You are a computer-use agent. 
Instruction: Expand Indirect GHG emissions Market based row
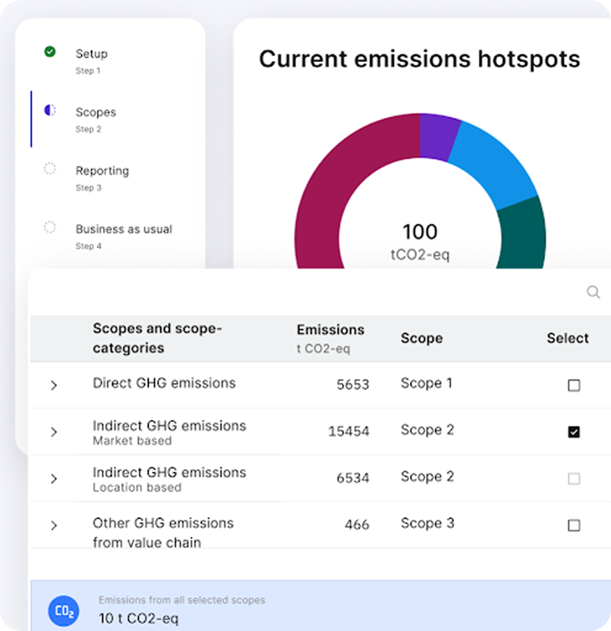[54, 432]
